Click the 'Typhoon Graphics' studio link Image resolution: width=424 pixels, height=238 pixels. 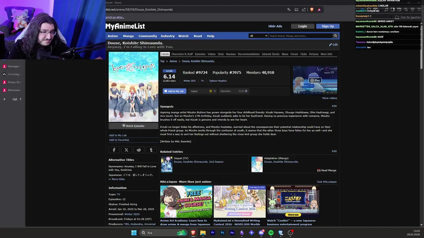(218, 81)
